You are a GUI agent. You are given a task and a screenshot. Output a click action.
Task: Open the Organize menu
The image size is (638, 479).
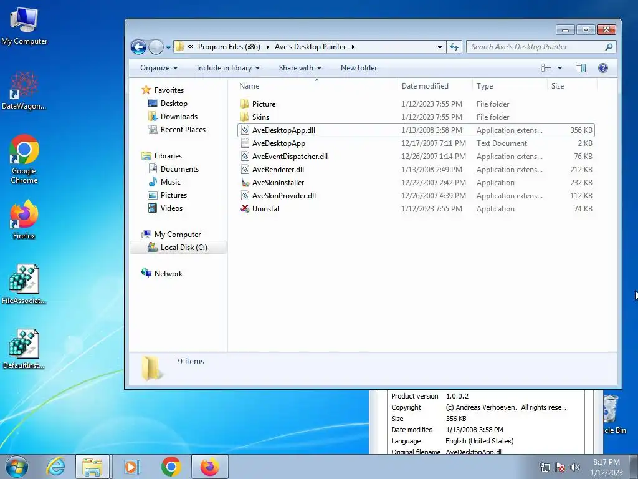tap(159, 68)
